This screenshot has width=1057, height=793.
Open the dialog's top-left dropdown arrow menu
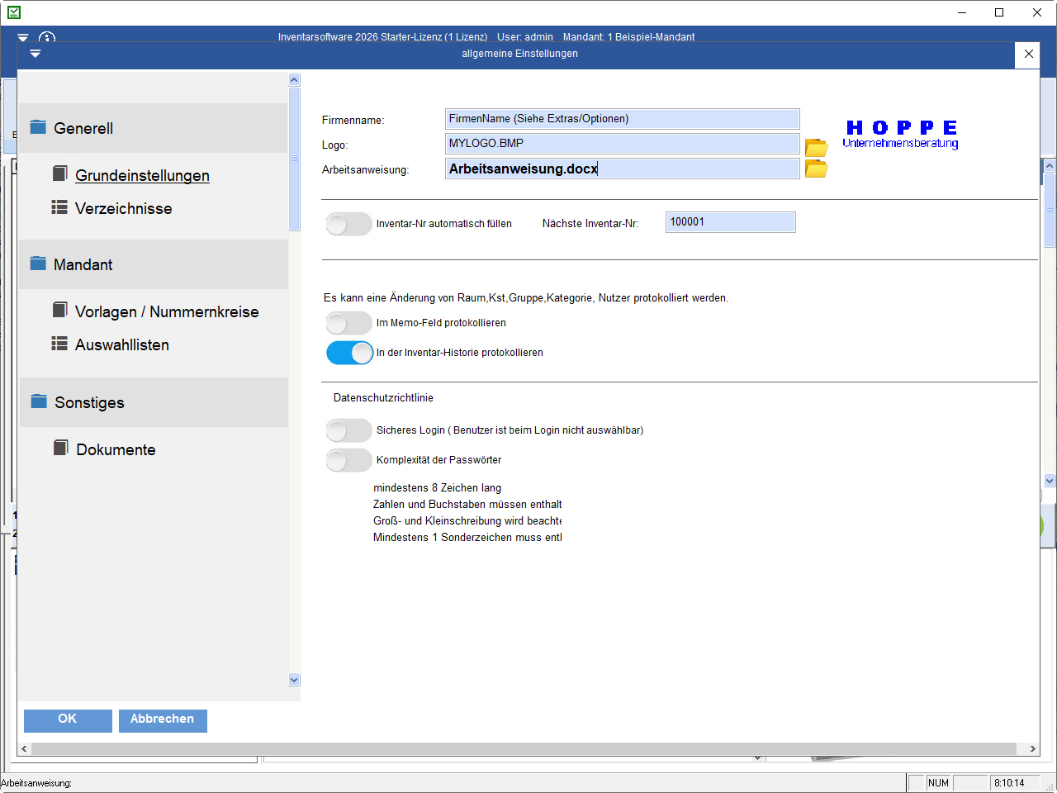coord(35,54)
